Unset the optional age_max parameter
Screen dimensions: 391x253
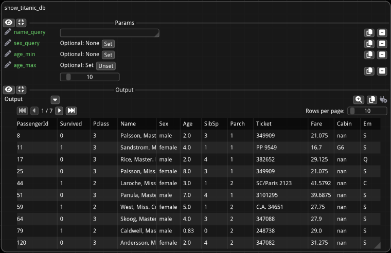tap(106, 66)
